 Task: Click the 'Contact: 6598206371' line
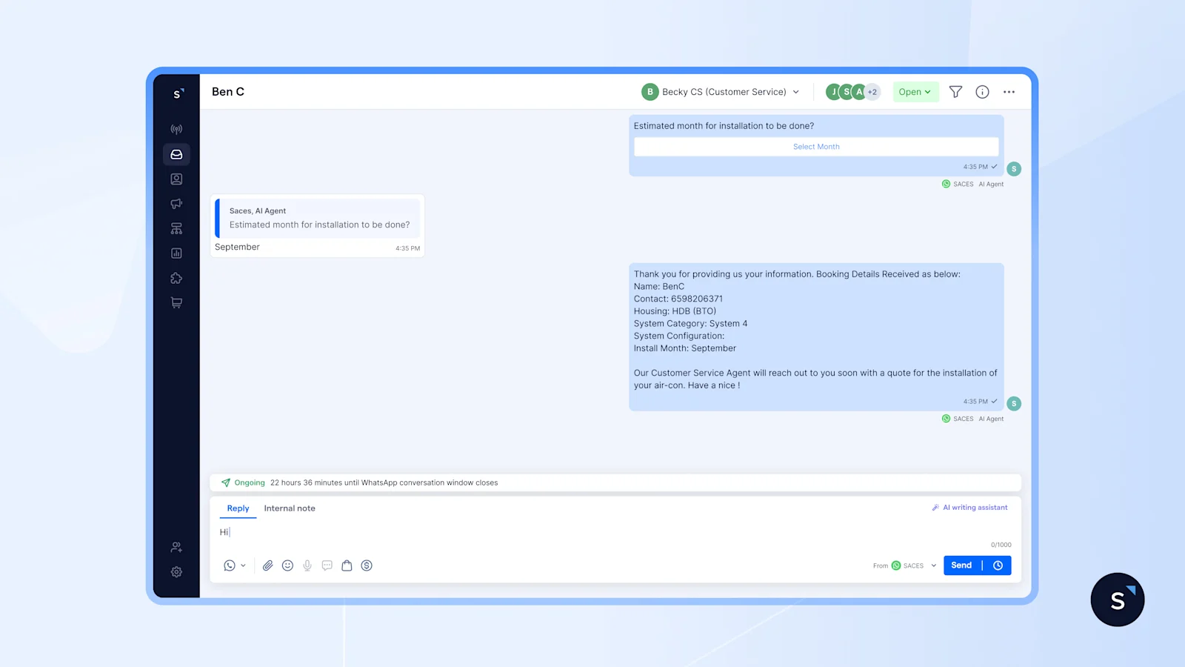678,299
